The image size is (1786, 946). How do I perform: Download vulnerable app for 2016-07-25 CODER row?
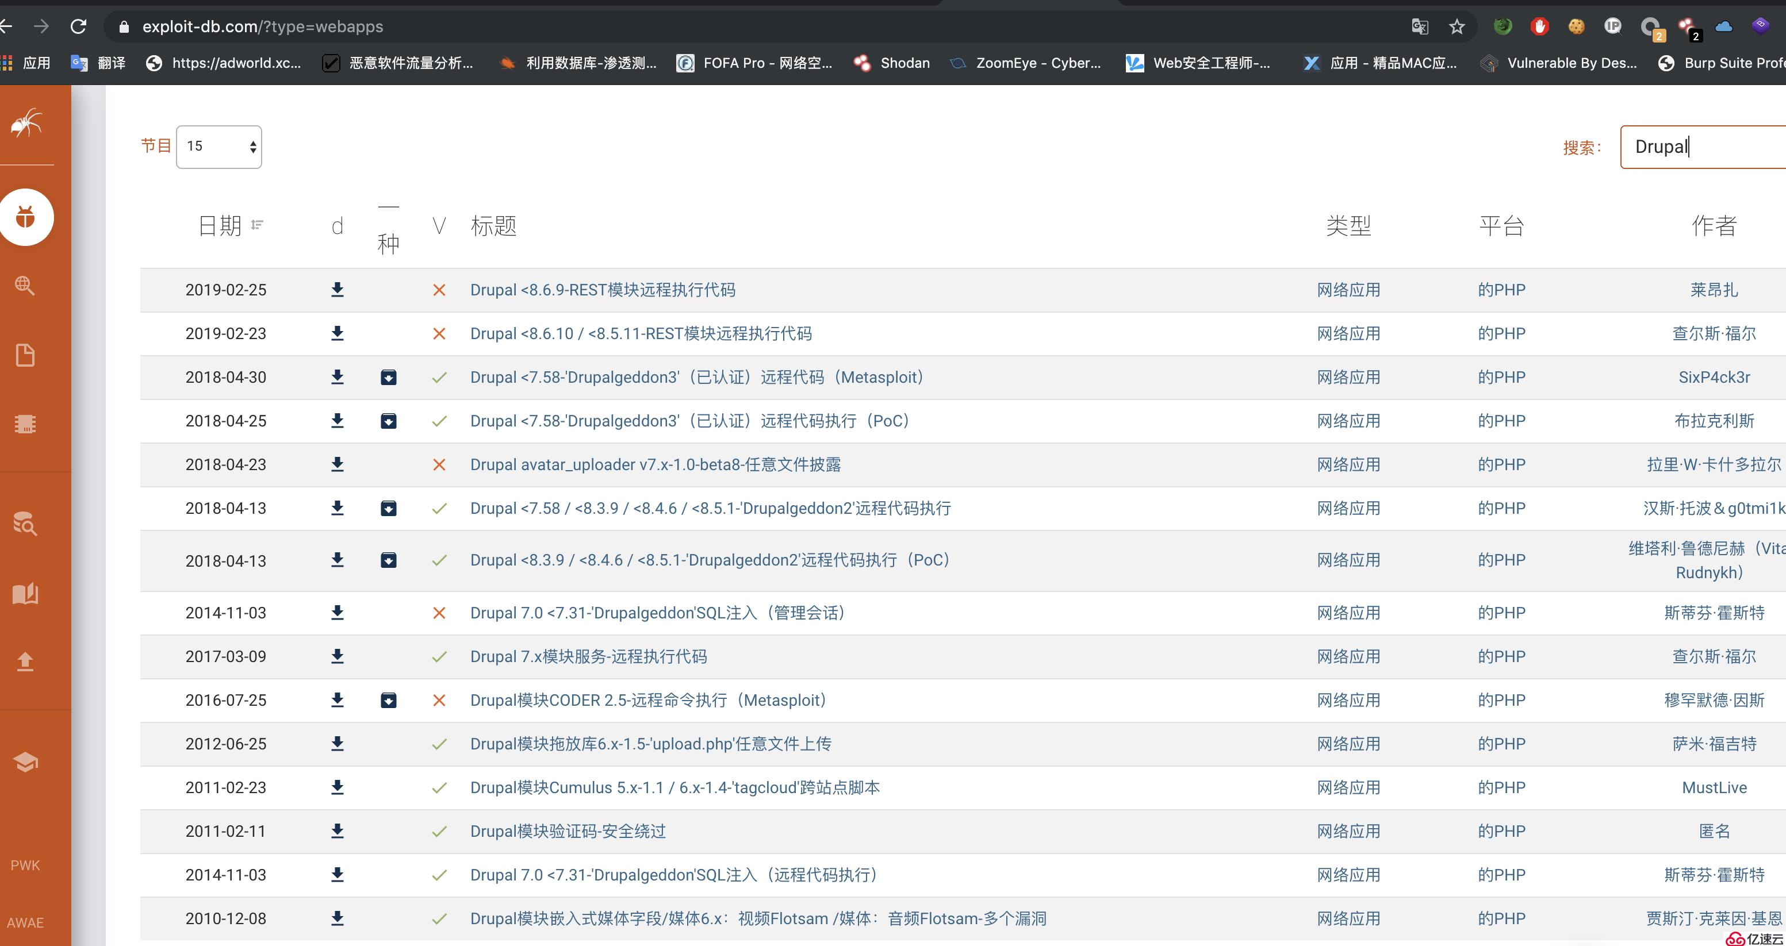pos(388,700)
